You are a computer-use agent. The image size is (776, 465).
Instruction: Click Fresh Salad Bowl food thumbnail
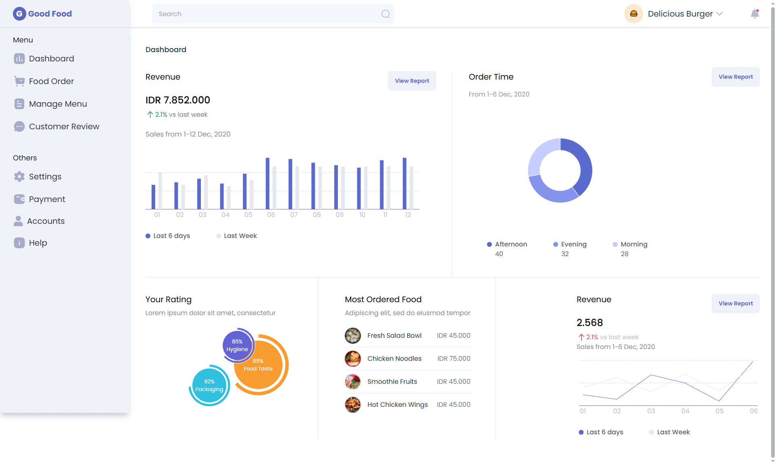(x=353, y=336)
